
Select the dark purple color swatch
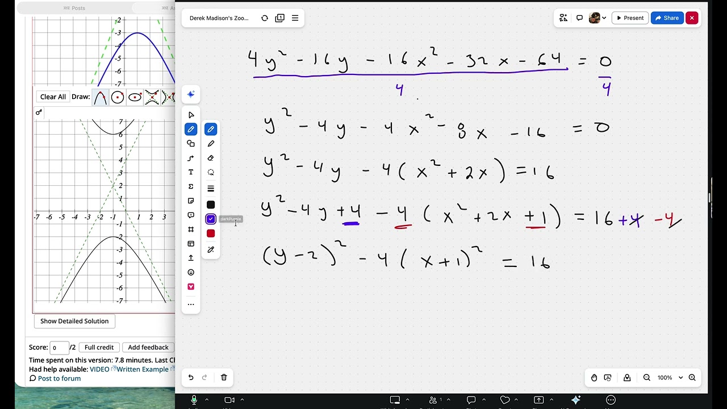click(211, 219)
